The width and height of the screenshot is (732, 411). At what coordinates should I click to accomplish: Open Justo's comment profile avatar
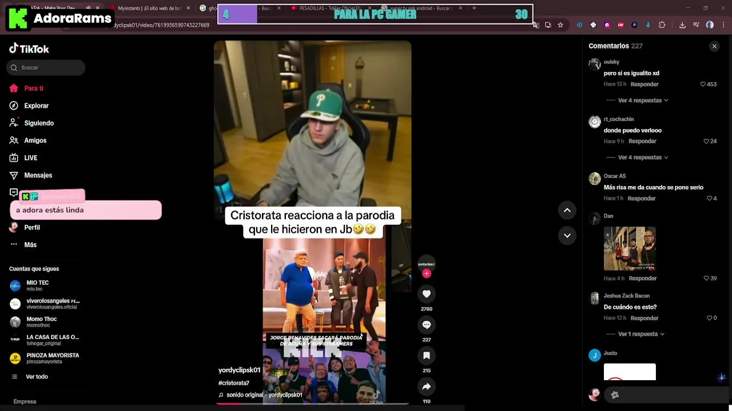595,356
